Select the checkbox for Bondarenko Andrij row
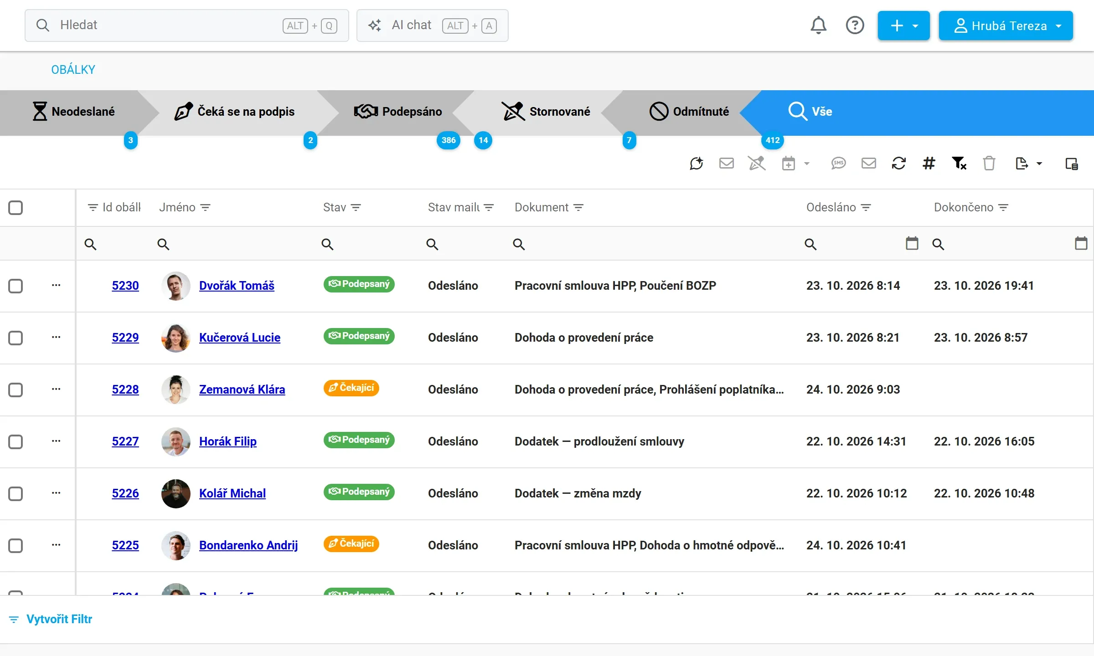Image resolution: width=1094 pixels, height=656 pixels. click(15, 546)
